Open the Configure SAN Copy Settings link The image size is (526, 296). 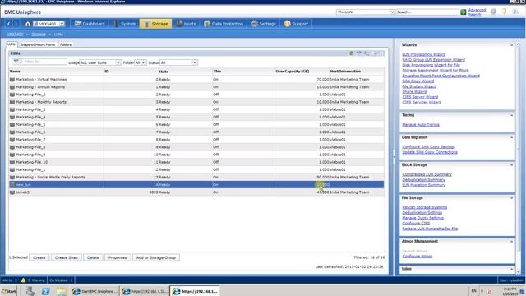tap(428, 147)
